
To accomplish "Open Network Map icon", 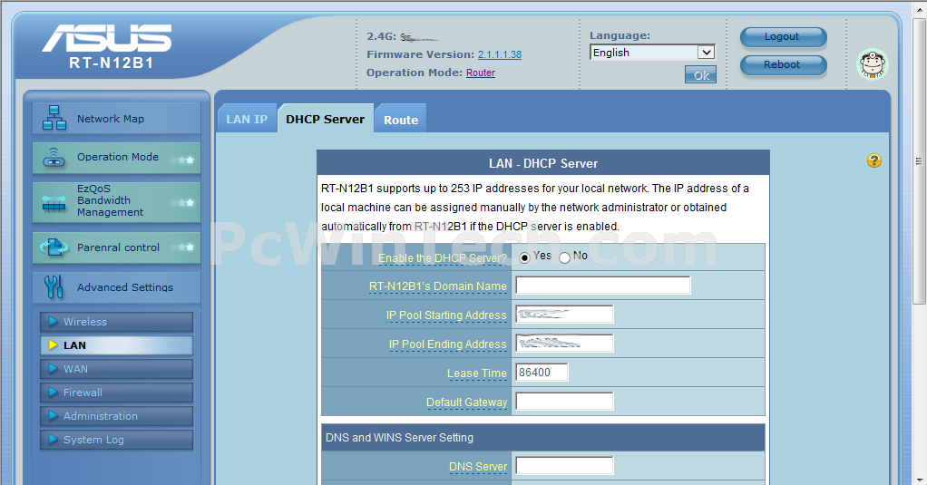I will point(54,118).
